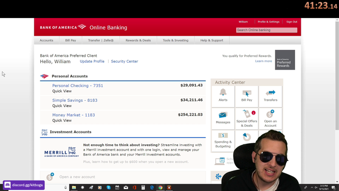339x191 pixels.
Task: Click the Update Profile link
Action: 92,62
